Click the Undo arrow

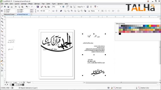(x=27, y=7)
